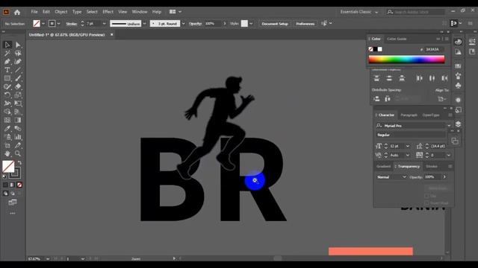The height and width of the screenshot is (268, 478).
Task: Swap fill and stroke arrow
Action: coord(20,163)
